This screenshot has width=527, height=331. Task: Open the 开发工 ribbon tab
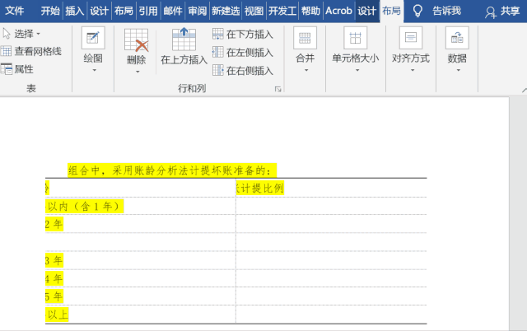click(x=282, y=11)
